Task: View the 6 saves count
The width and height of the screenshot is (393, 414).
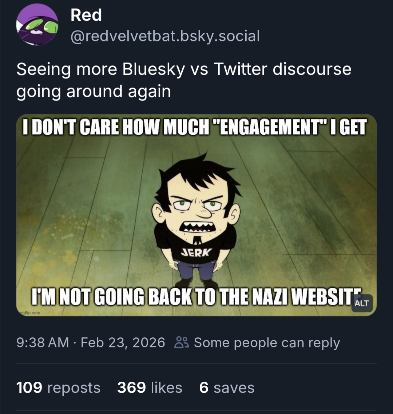Action: click(x=227, y=387)
